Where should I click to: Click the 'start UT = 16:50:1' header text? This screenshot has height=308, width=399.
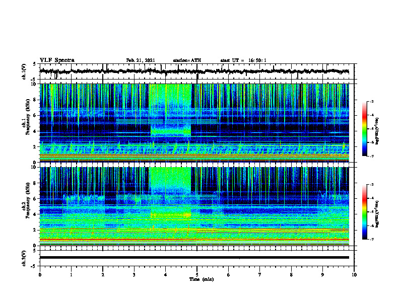pos(243,60)
